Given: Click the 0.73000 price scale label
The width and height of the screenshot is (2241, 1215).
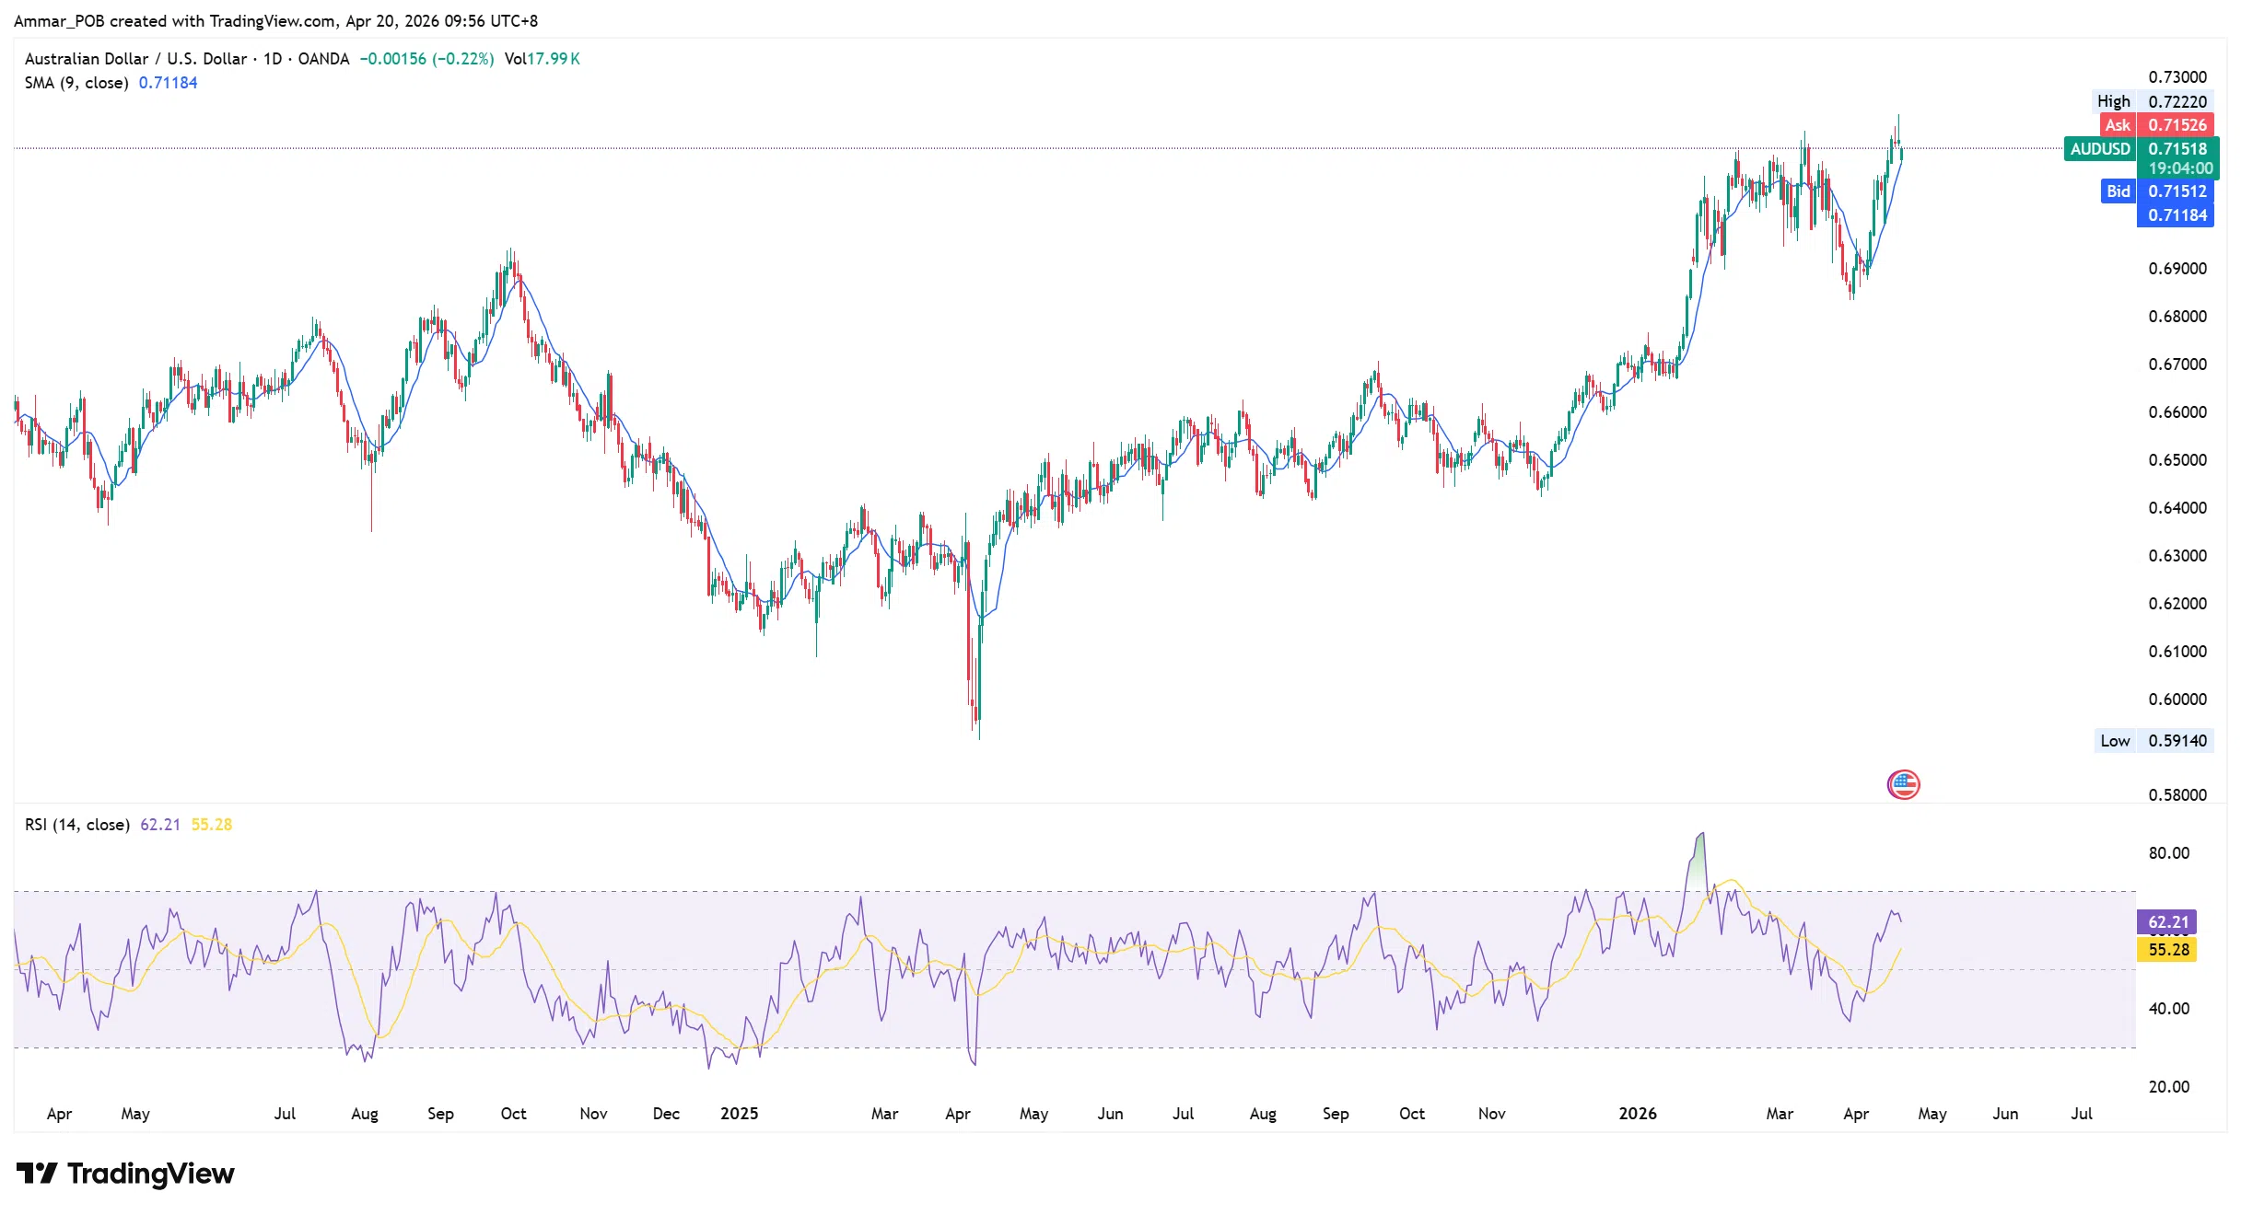Looking at the screenshot, I should click(2177, 77).
